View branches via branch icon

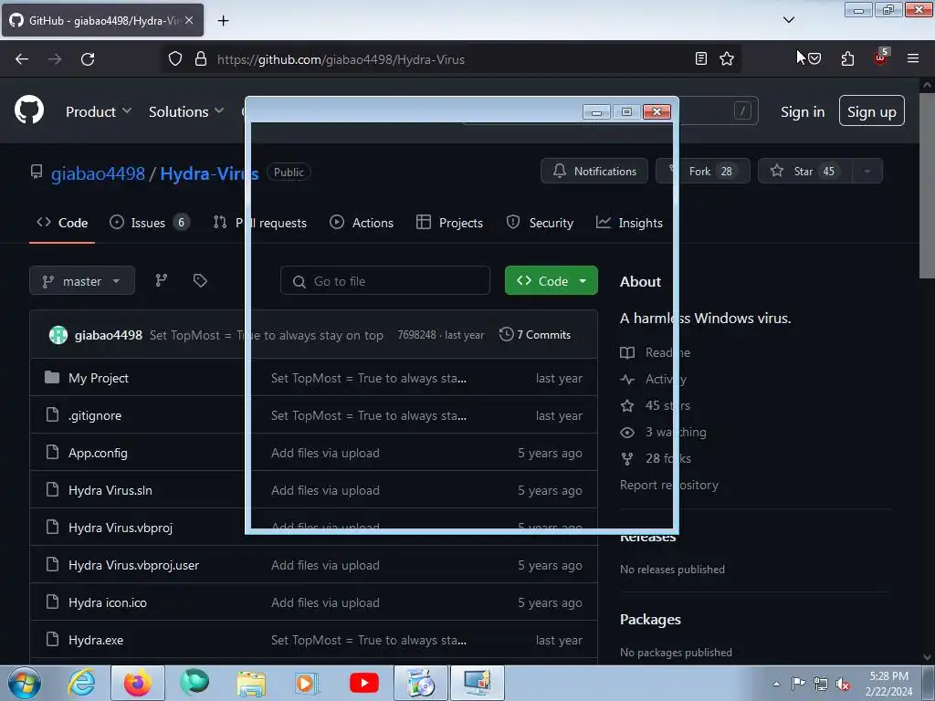click(162, 280)
